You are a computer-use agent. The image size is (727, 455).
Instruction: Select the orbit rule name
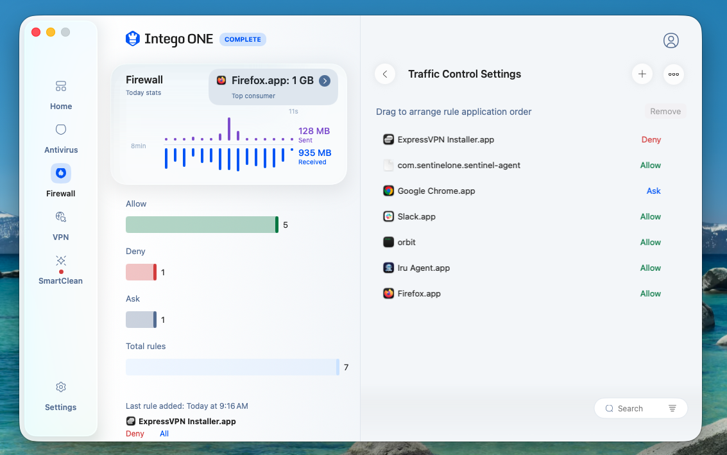407,242
